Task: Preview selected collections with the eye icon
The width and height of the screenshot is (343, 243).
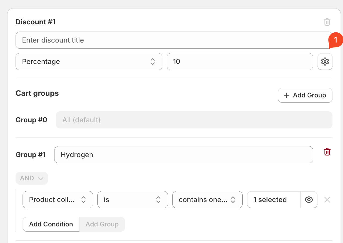Action: pos(309,200)
